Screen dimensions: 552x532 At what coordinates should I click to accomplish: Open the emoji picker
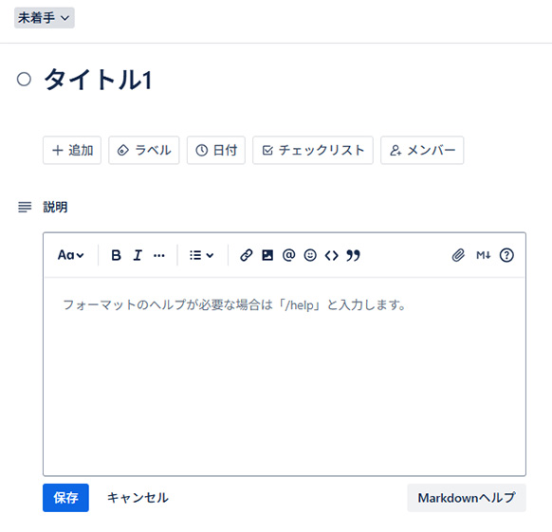point(310,255)
